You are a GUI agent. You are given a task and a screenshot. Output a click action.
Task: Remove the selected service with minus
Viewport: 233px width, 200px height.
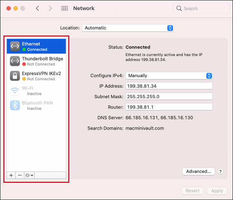pyautogui.click(x=20, y=175)
